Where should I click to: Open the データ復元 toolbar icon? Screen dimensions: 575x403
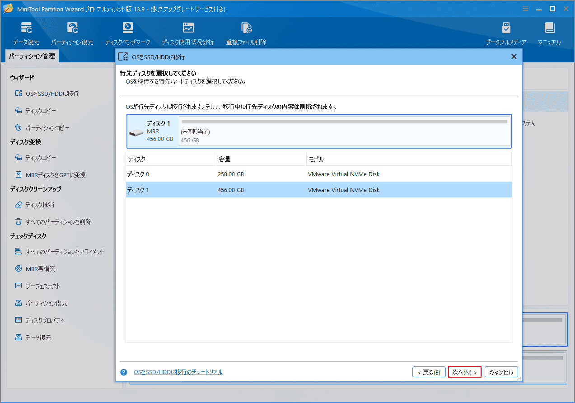pos(26,33)
